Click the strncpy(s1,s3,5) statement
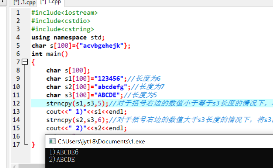273x168 pixels. [77, 103]
